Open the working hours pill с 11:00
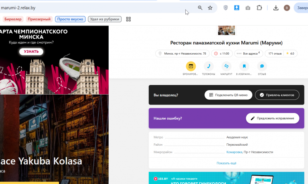The width and height of the screenshot is (308, 184). pos(222,53)
